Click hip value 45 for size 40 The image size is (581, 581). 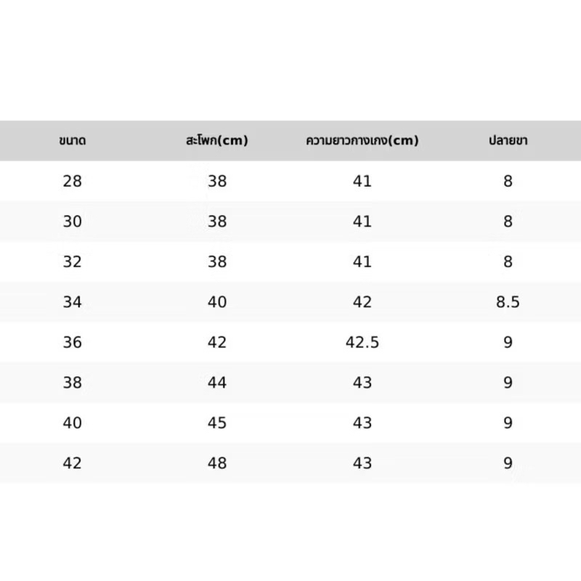coord(217,423)
